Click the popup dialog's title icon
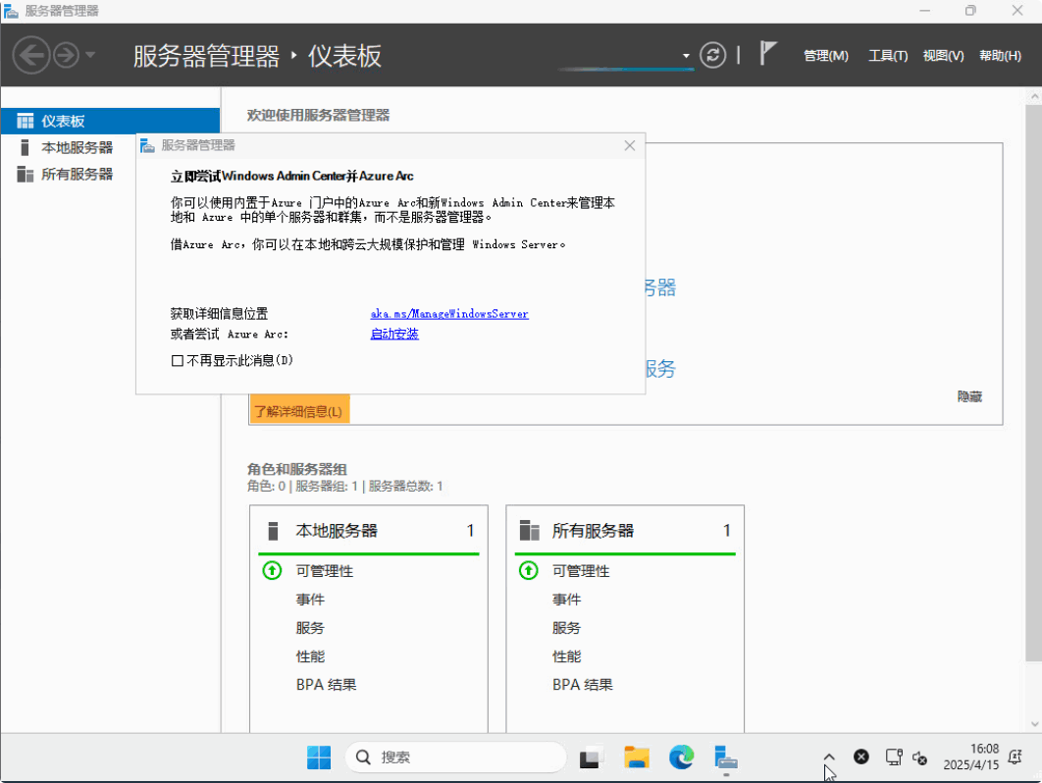The image size is (1042, 783). point(147,145)
